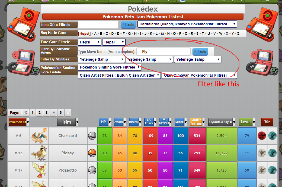282x187 pixels.
Task: Go to first page using double-left arrow
Action: coord(25,113)
